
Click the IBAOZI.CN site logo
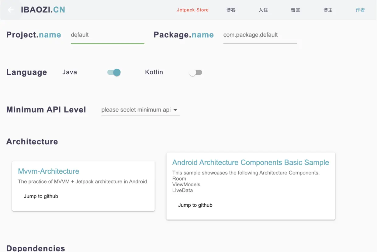pos(43,10)
